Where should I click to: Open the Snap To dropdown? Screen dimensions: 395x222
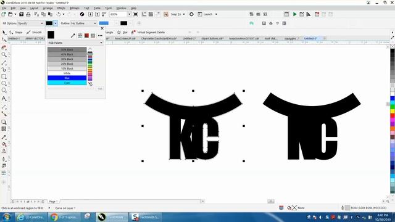coord(184,14)
